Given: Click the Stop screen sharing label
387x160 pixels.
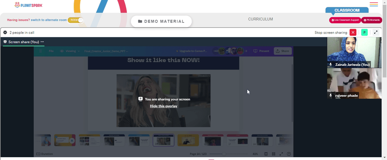Looking at the screenshot, I should 331,33.
